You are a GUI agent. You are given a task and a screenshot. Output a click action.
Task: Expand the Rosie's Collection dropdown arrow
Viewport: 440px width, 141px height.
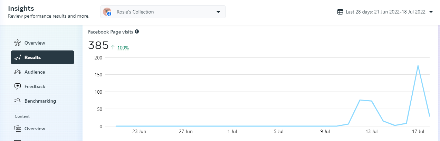(218, 12)
